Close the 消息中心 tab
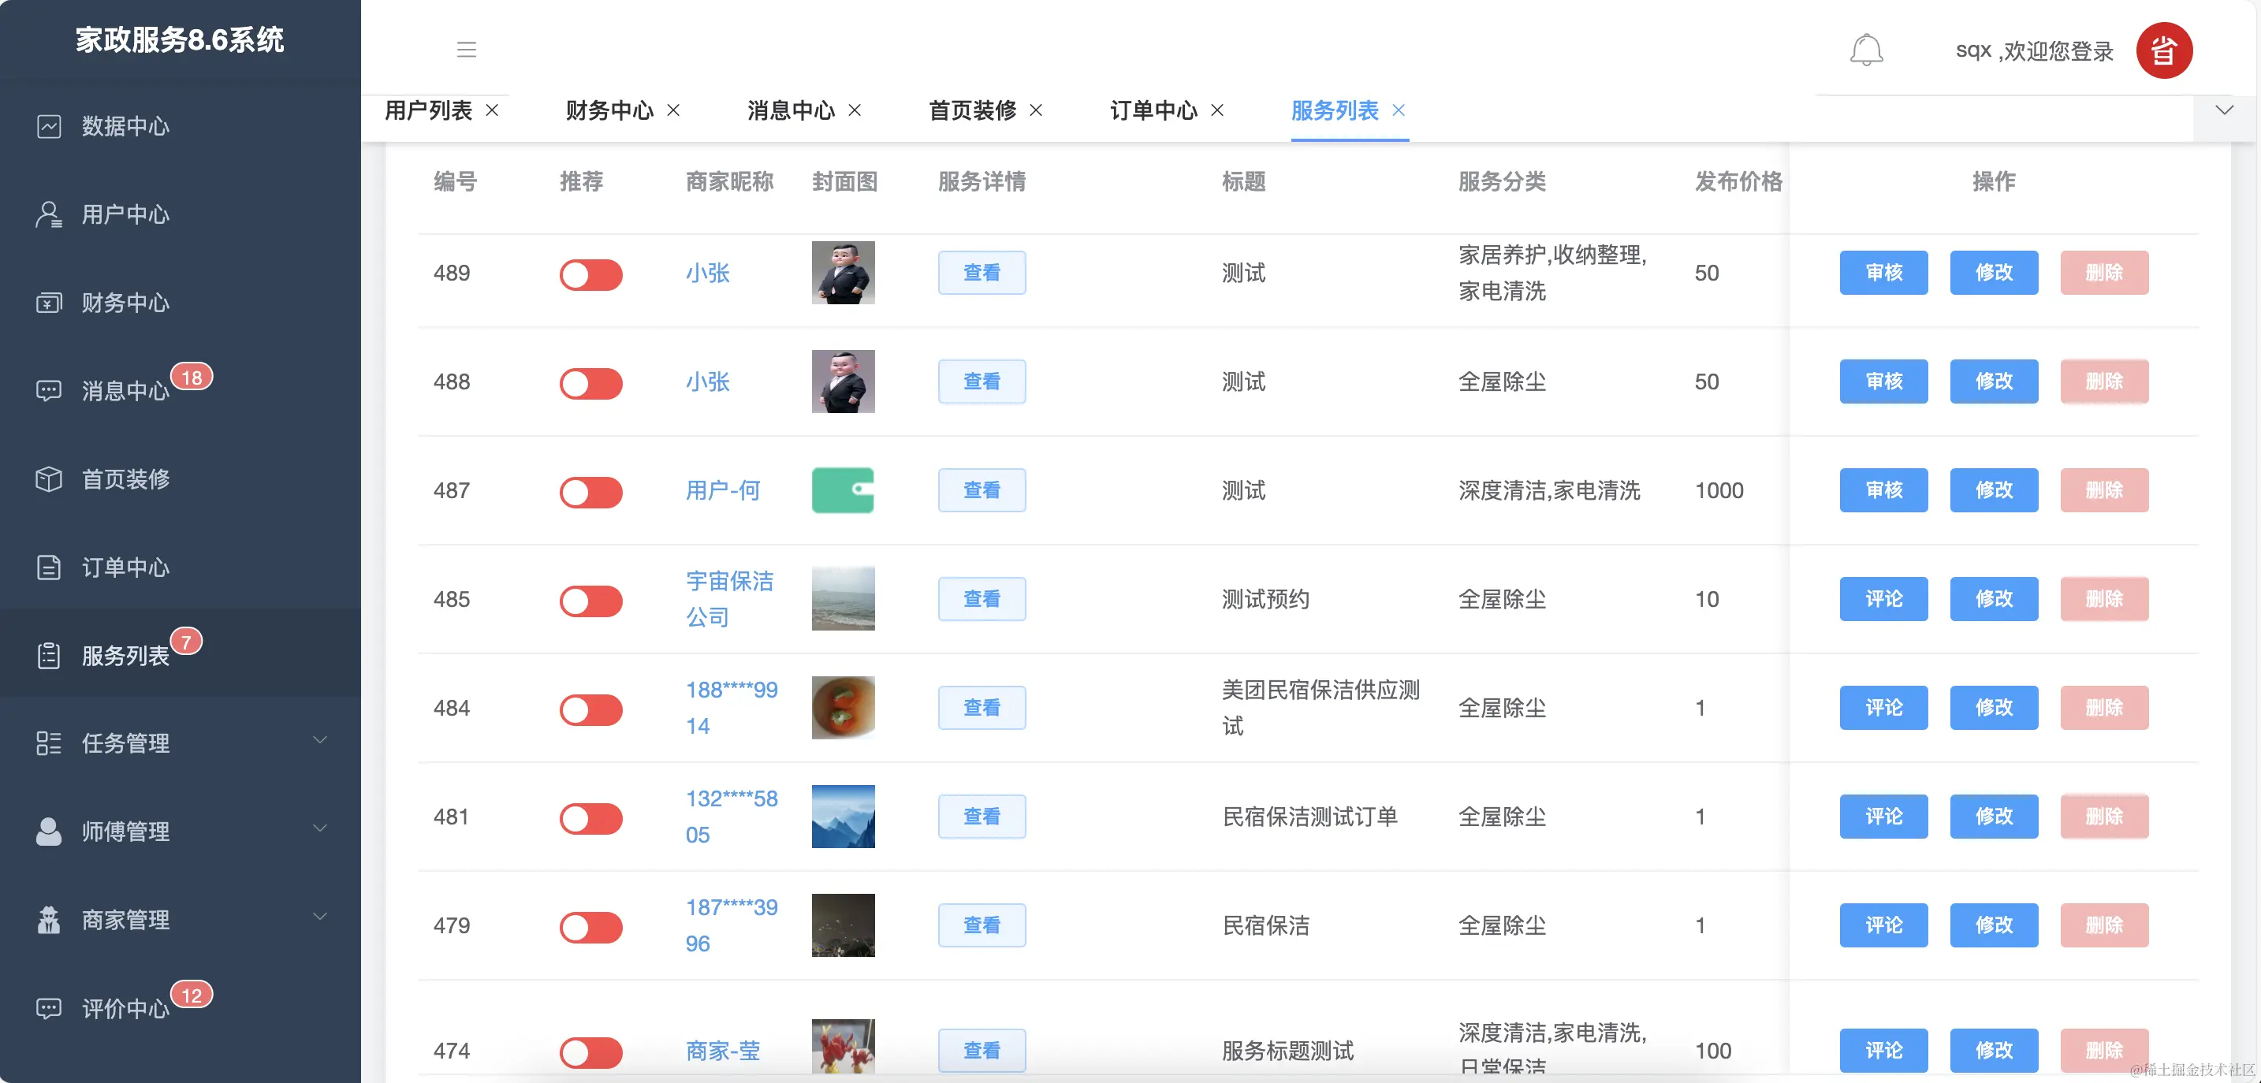The width and height of the screenshot is (2261, 1083). click(856, 110)
